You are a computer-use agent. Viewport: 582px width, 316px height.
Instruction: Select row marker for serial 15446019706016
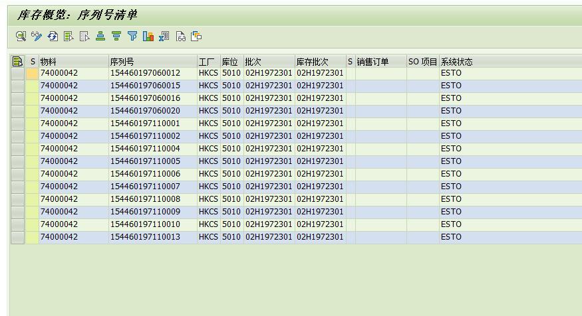17,98
